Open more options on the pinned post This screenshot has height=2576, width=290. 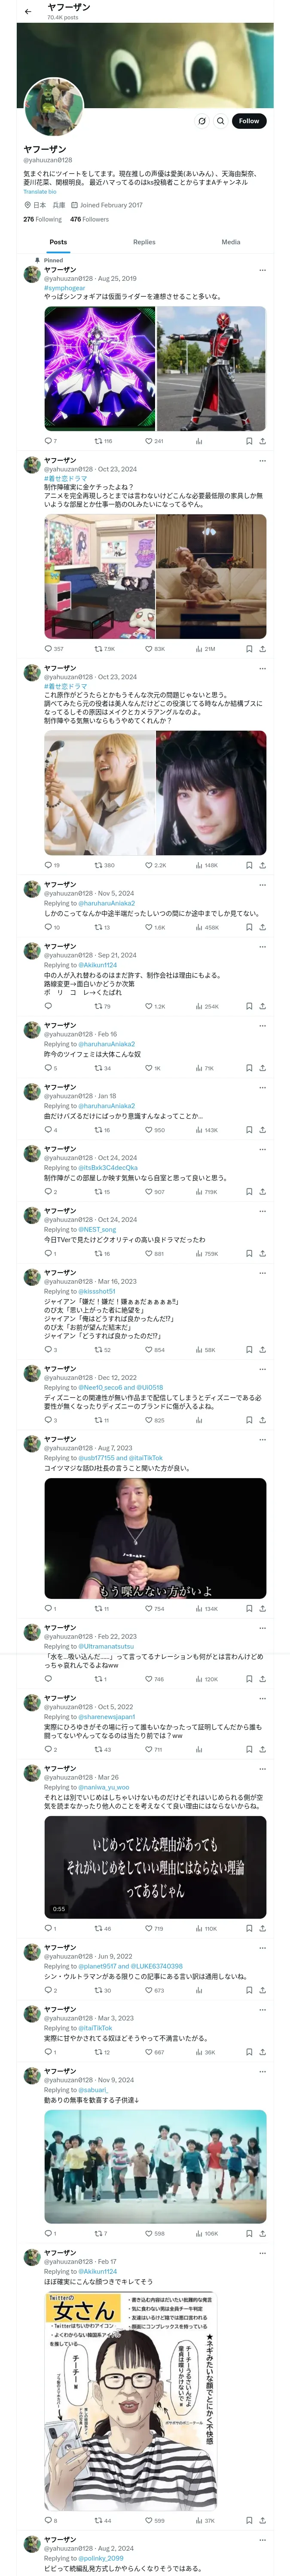[x=262, y=269]
